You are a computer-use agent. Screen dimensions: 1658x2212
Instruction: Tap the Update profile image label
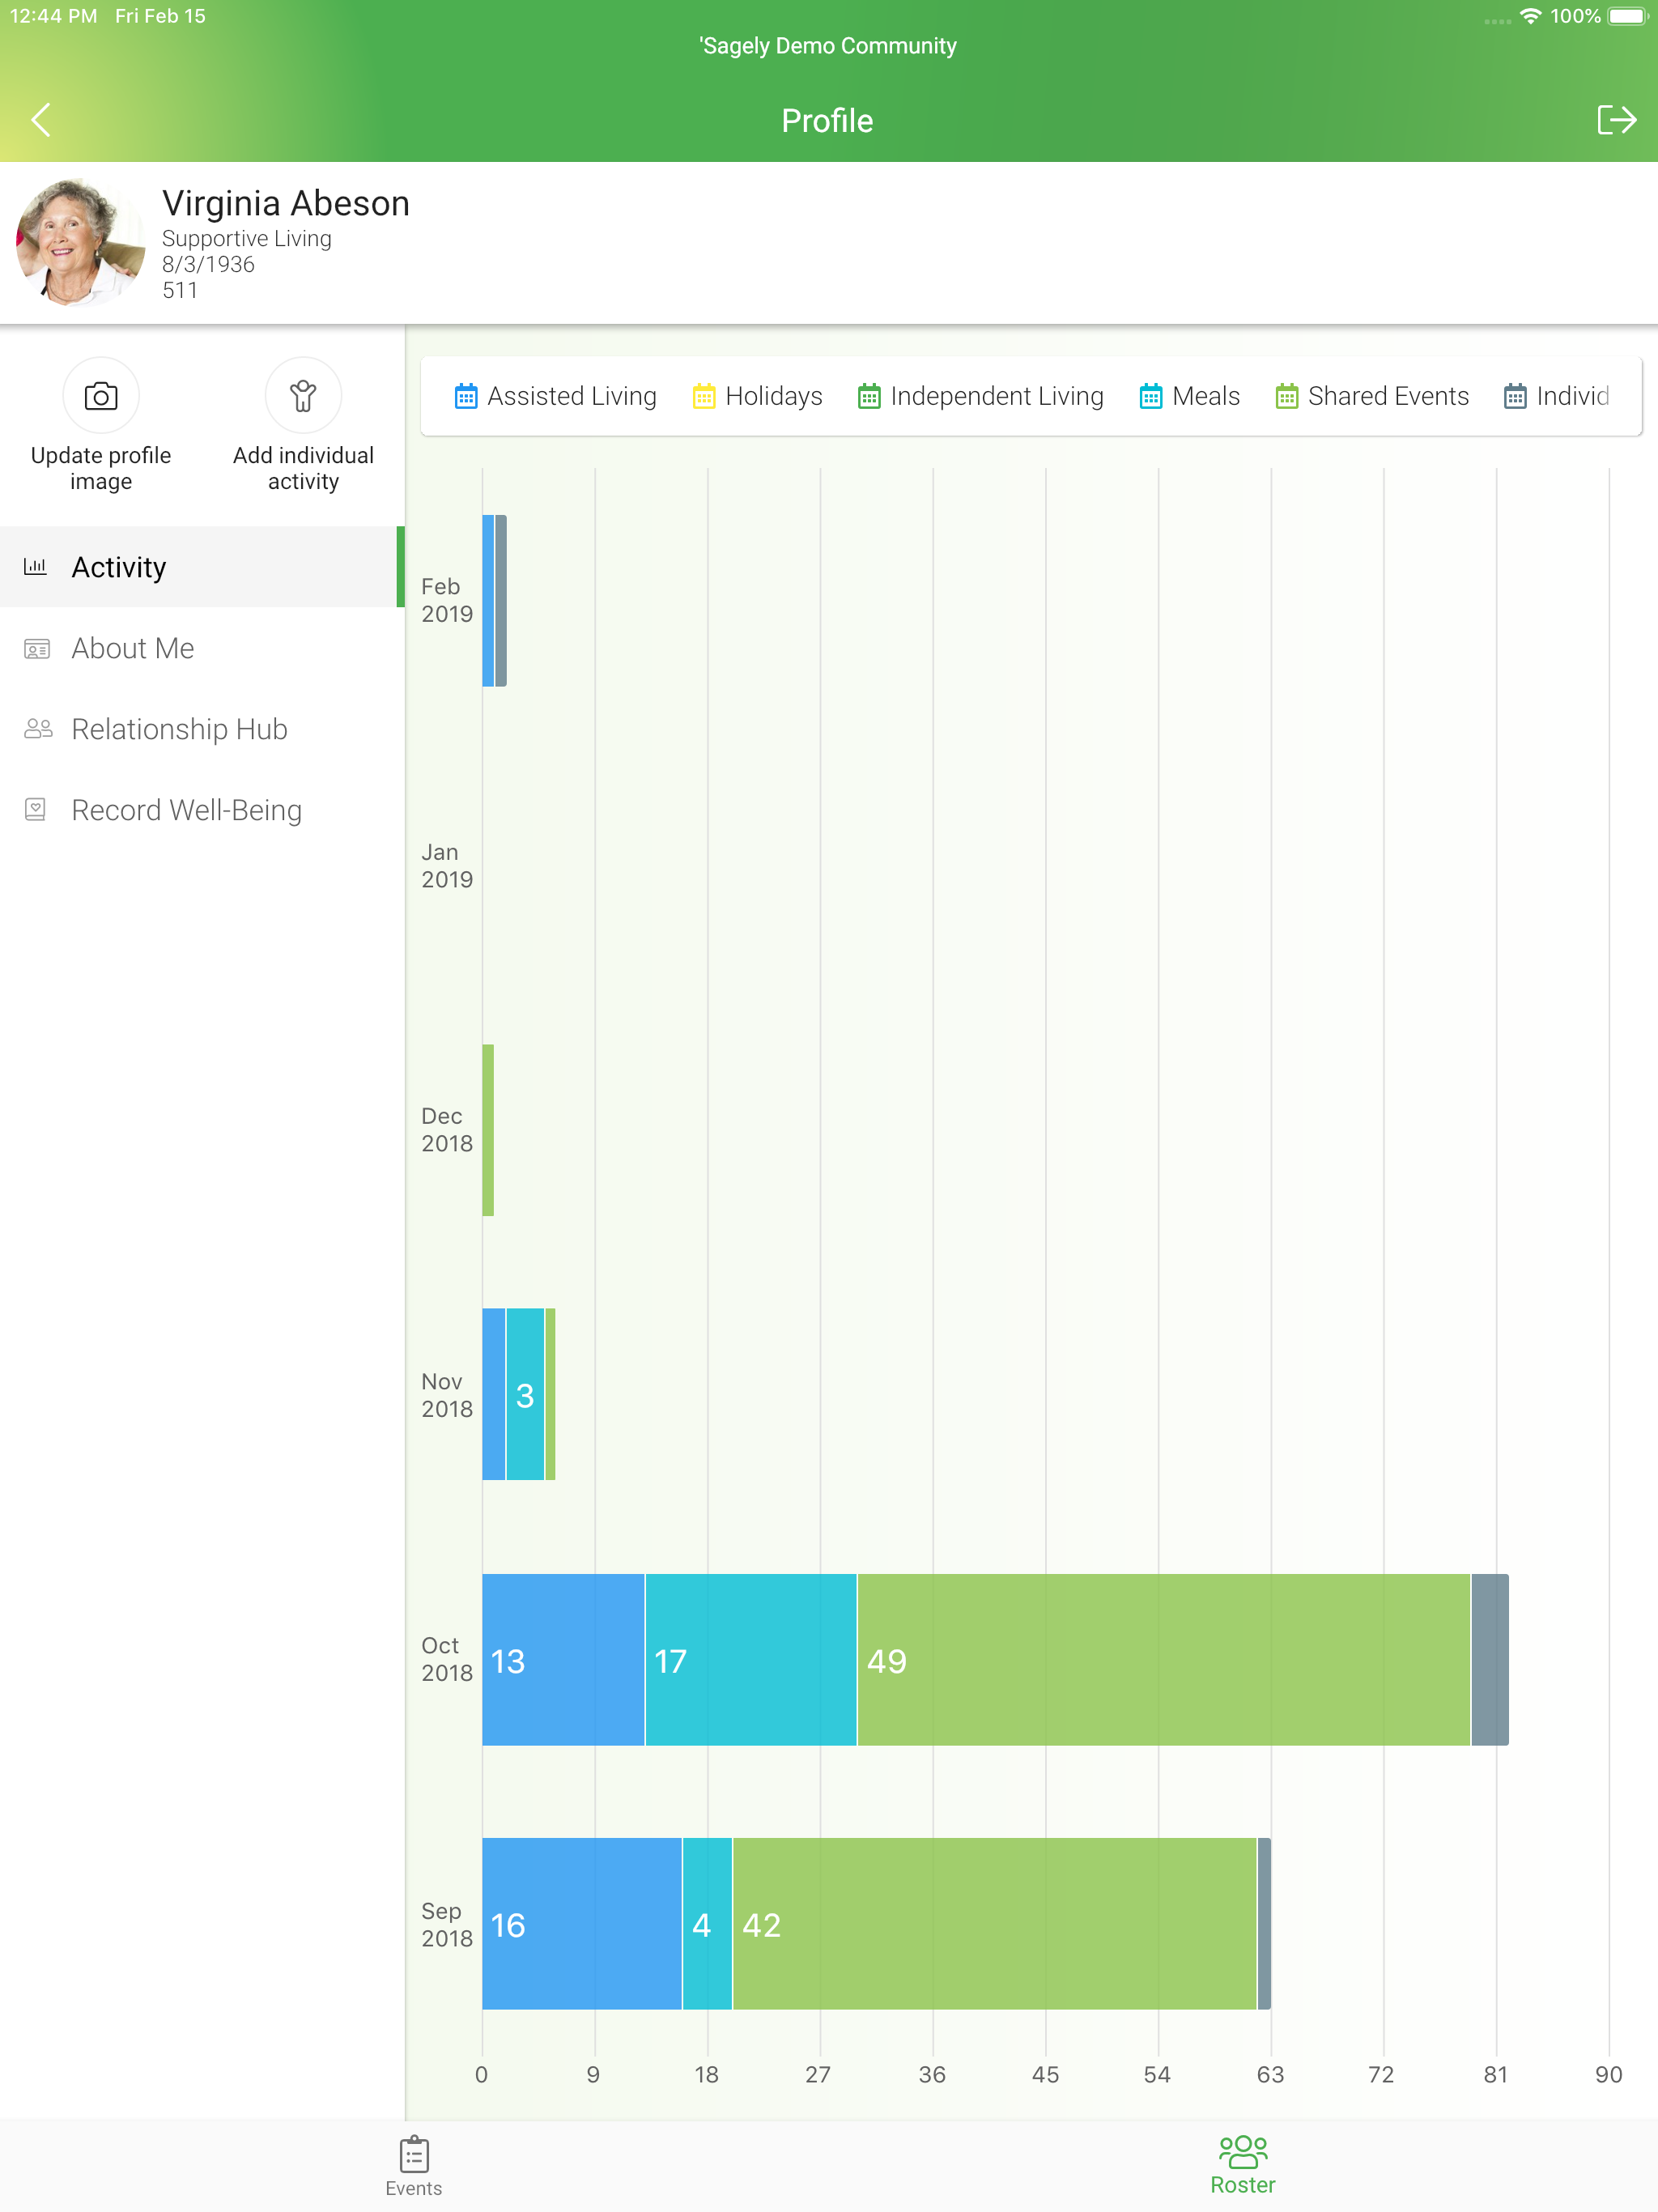click(101, 468)
